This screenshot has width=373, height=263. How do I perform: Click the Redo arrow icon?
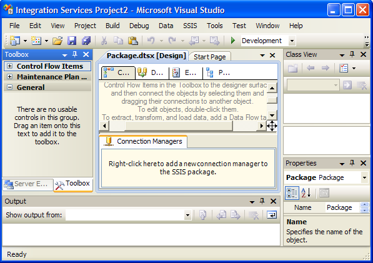172,41
